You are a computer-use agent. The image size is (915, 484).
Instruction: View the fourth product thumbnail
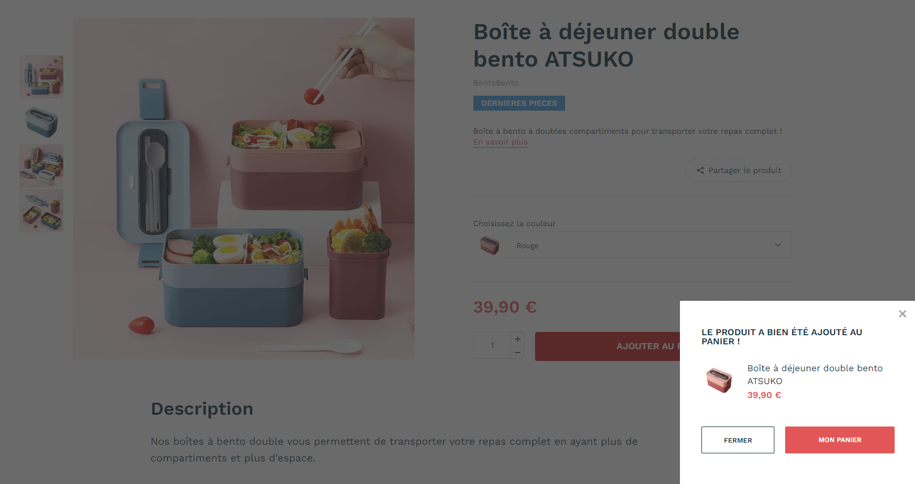click(x=41, y=211)
